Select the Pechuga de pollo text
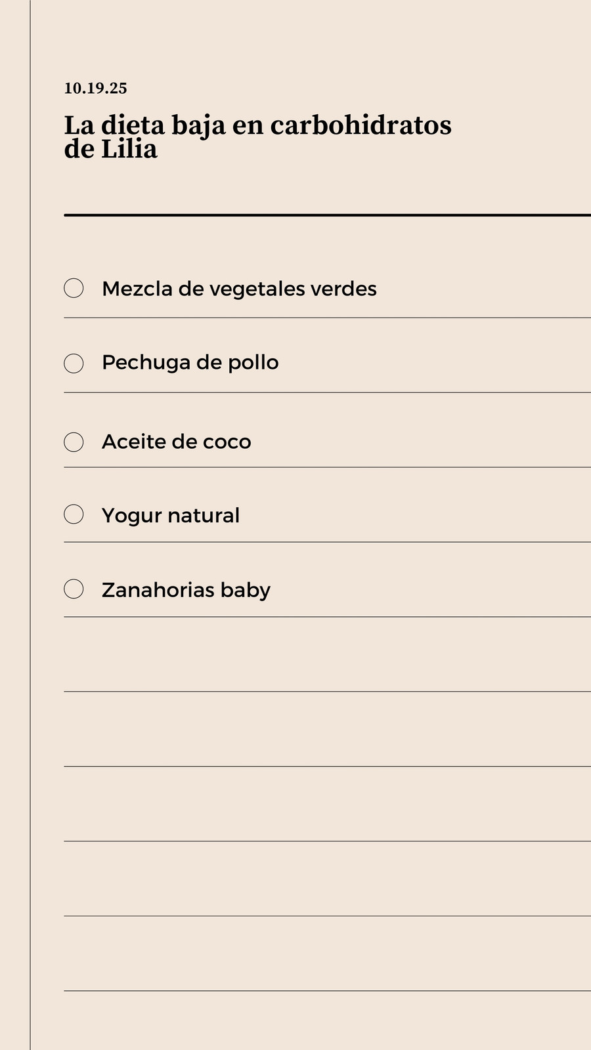 click(x=190, y=363)
